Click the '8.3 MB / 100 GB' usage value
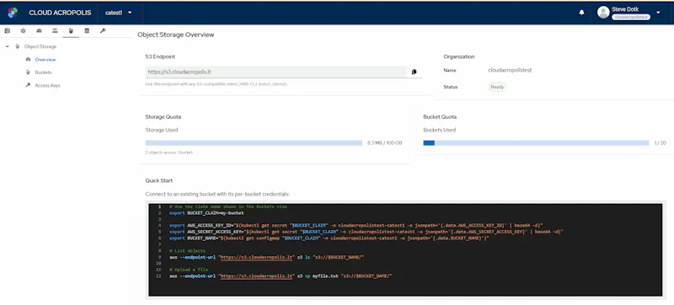 pyautogui.click(x=385, y=143)
